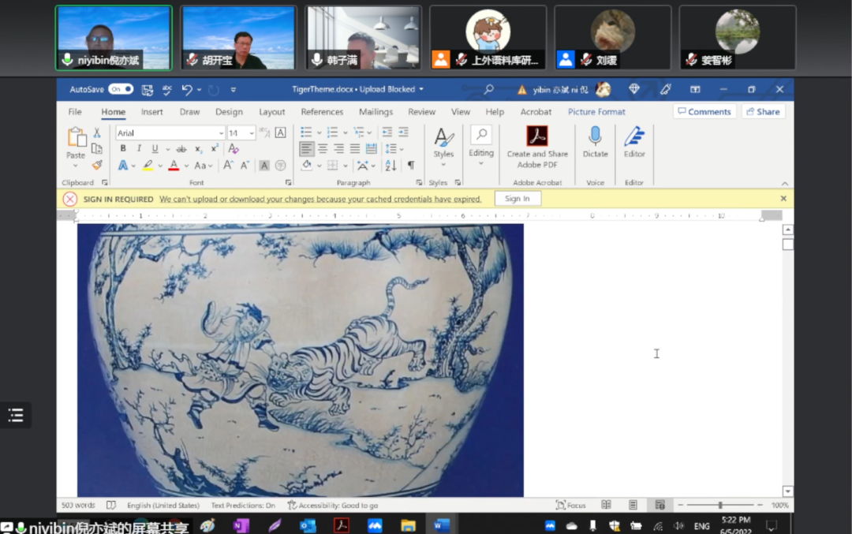Switch to Read Mode view
The image size is (852, 534).
click(x=606, y=505)
